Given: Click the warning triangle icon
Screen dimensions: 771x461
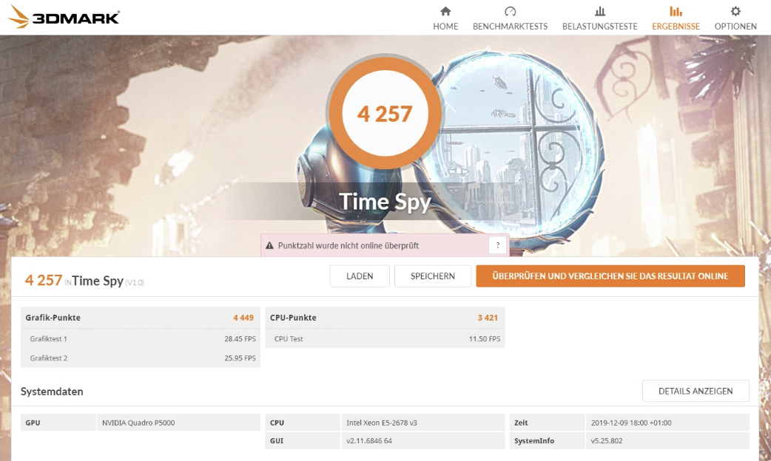Looking at the screenshot, I should (x=269, y=245).
